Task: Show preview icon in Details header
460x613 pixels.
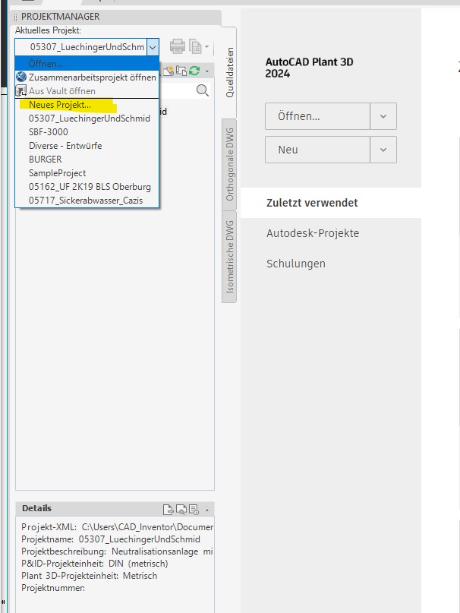Action: coord(181,510)
